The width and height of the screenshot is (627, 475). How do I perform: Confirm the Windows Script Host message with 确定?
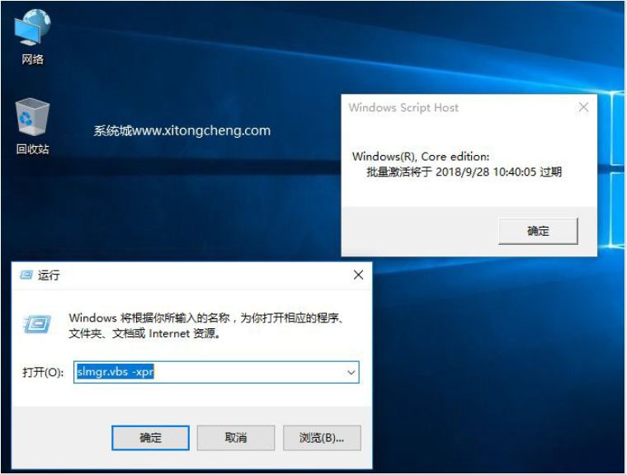click(538, 231)
